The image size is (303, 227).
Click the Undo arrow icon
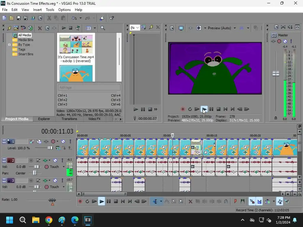click(74, 18)
